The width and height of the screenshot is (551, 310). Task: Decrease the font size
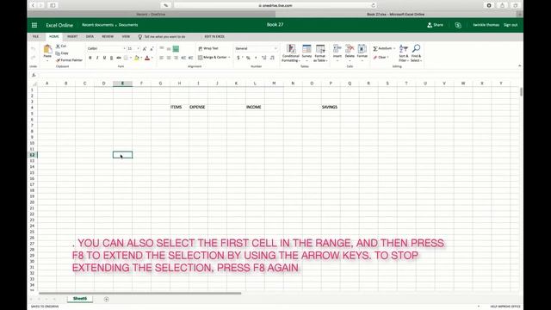[x=152, y=49]
